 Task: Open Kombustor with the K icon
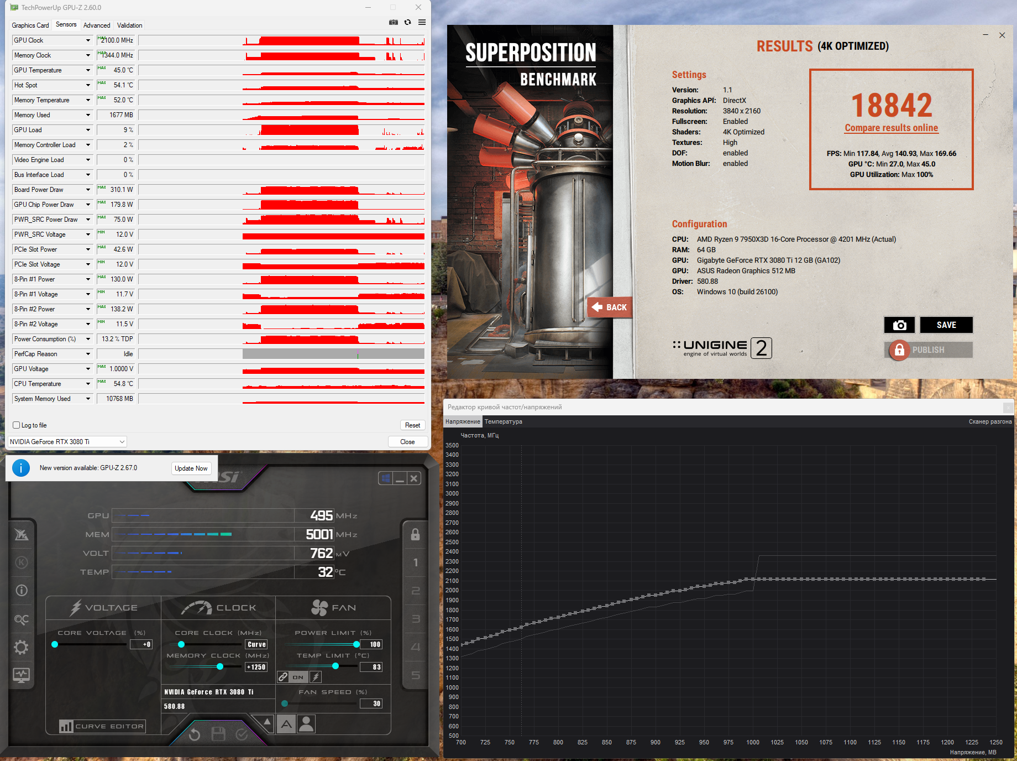click(22, 562)
